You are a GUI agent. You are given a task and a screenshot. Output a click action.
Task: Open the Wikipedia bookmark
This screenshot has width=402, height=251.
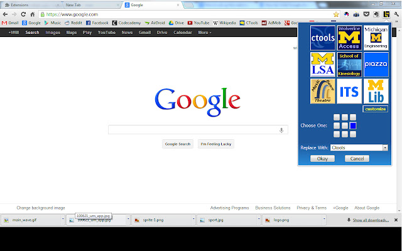pos(224,23)
